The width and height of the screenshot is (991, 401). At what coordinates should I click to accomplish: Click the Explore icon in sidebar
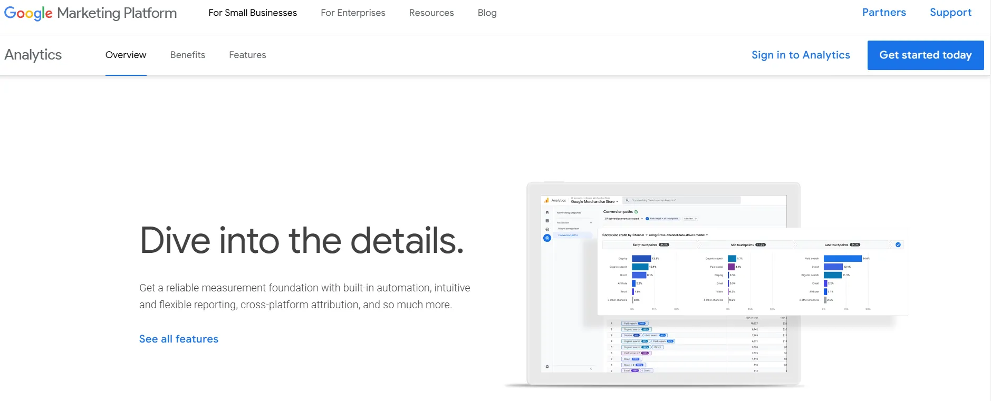(x=547, y=229)
